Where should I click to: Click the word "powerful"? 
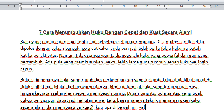[x=170, y=55]
